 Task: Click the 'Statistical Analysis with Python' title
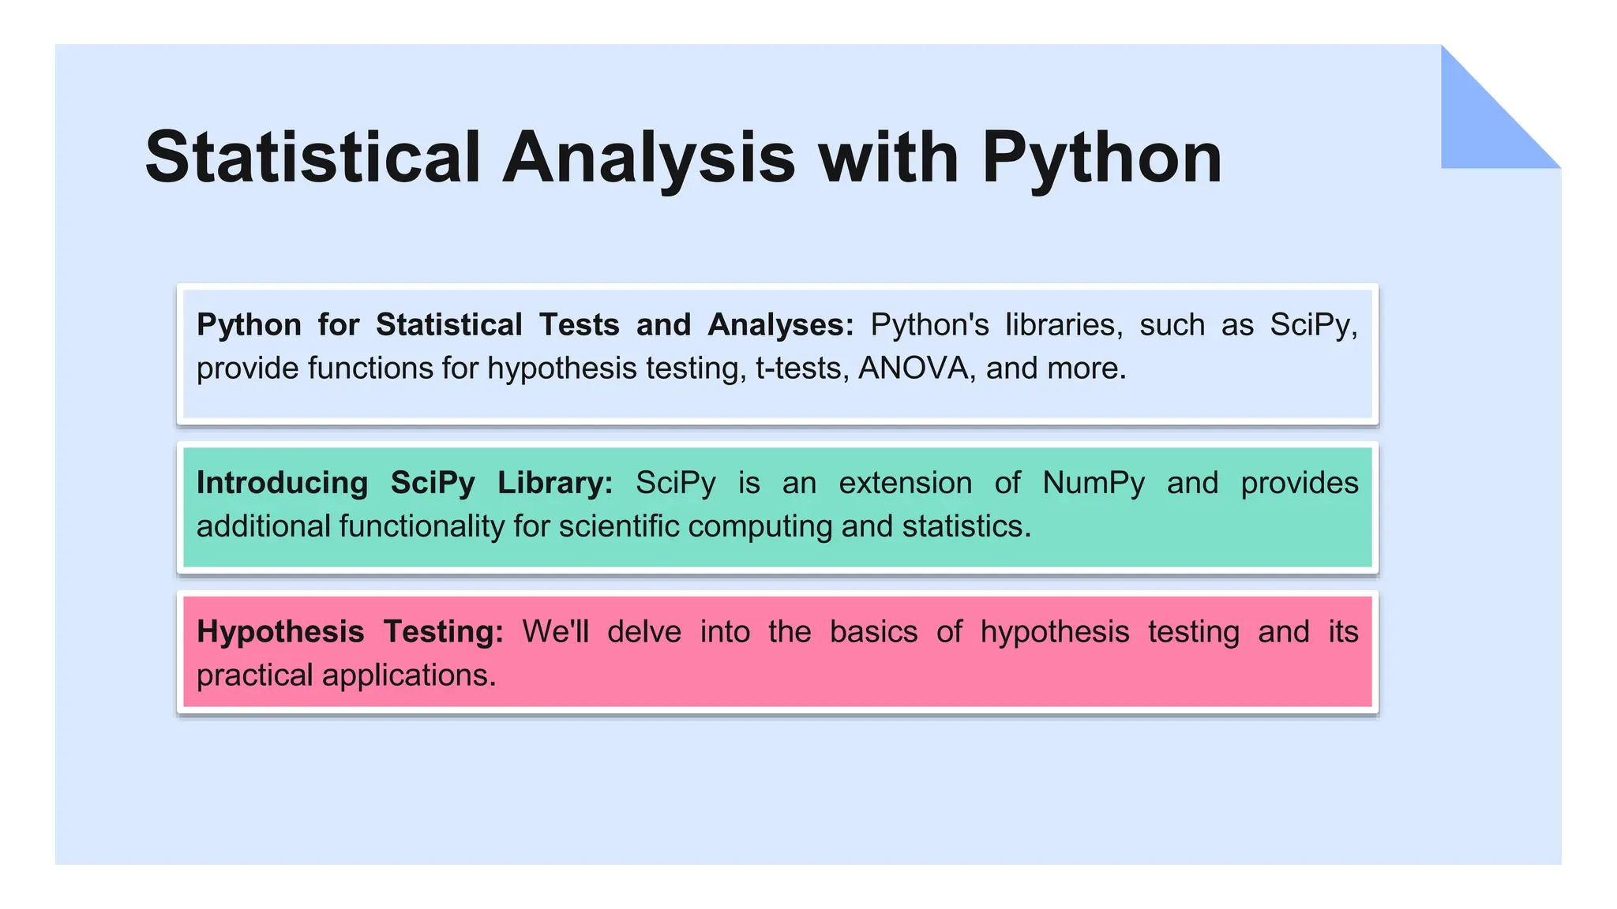(x=684, y=158)
